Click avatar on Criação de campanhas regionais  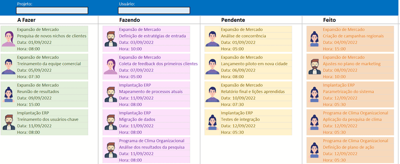314,39
